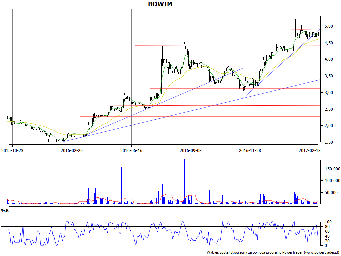Click the 2016-09-08 date label
This screenshot has width=341, height=256.
tap(191, 150)
